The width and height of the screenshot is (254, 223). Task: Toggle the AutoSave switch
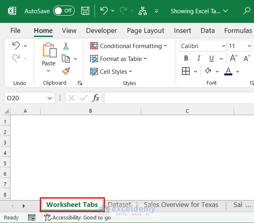63,11
